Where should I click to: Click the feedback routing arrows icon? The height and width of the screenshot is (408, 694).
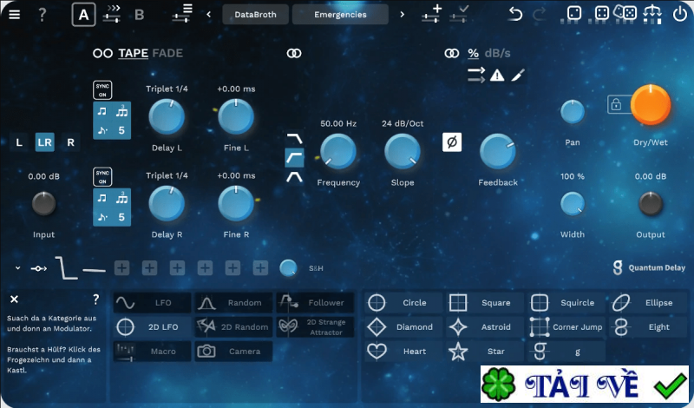476,75
